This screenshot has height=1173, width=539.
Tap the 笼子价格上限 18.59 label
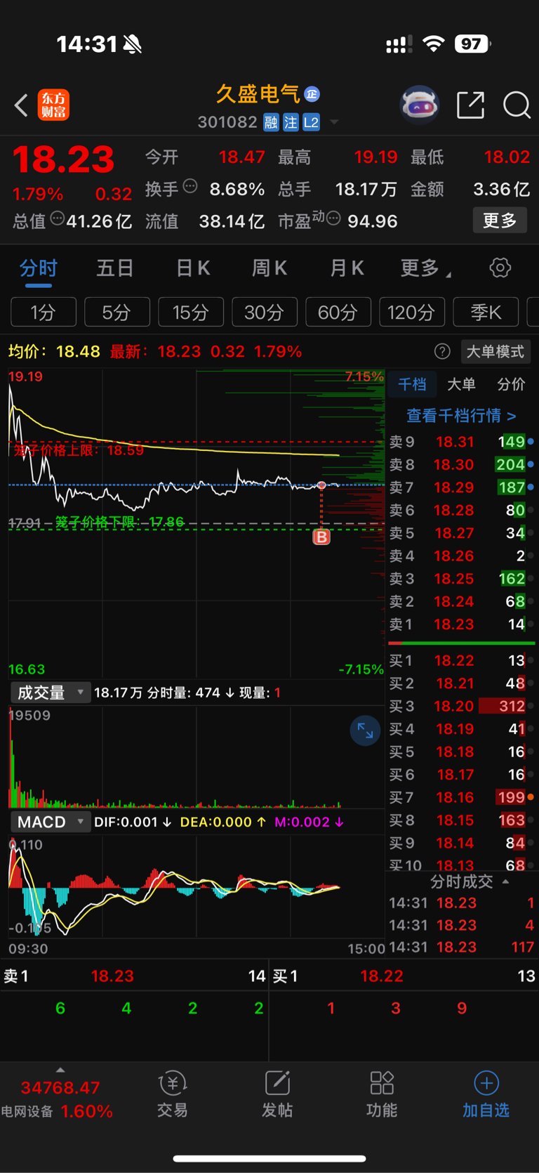79,450
